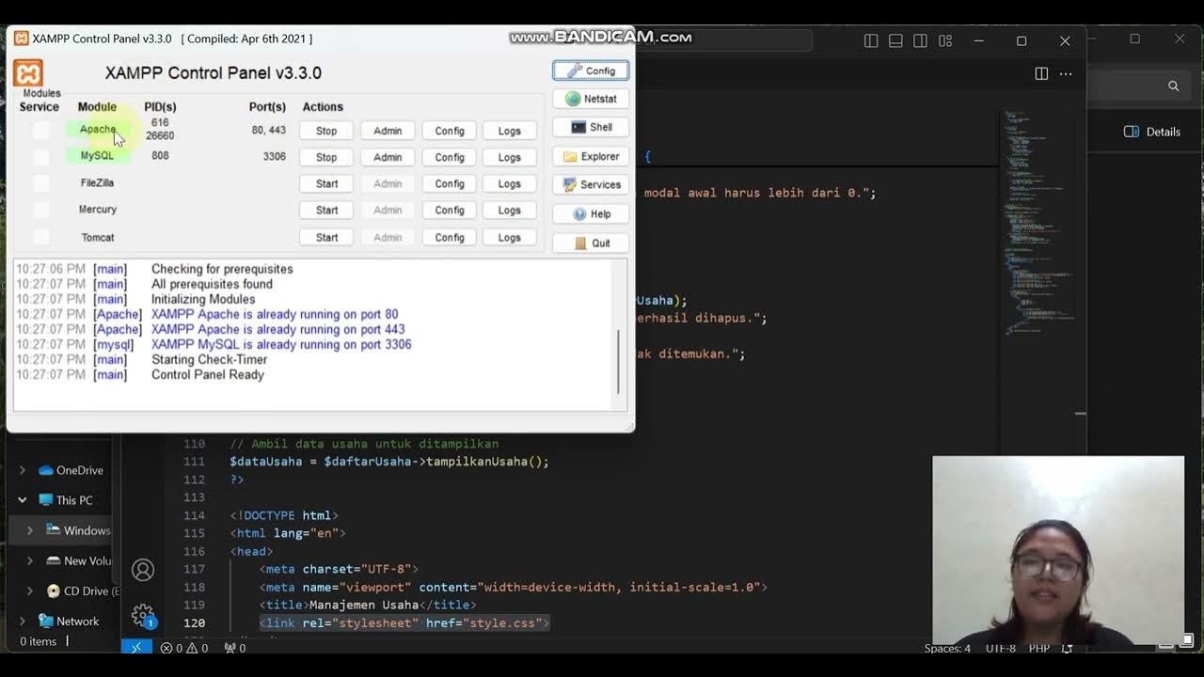Split the VS Code editor right
The height and width of the screenshot is (677, 1204).
1041,73
